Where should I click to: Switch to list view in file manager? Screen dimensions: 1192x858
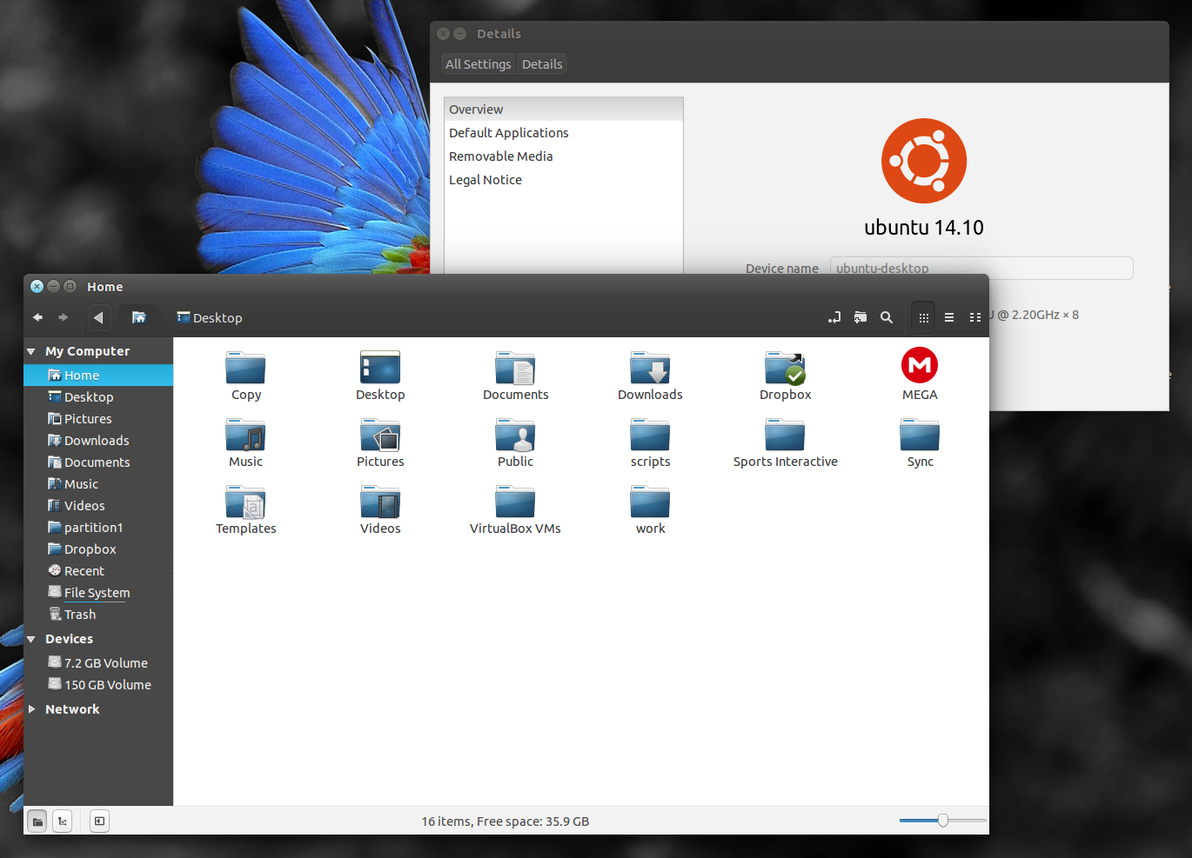pyautogui.click(x=949, y=317)
